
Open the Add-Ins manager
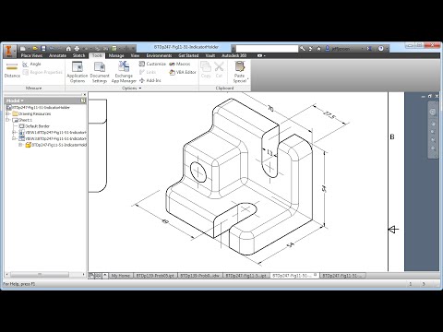[x=150, y=80]
